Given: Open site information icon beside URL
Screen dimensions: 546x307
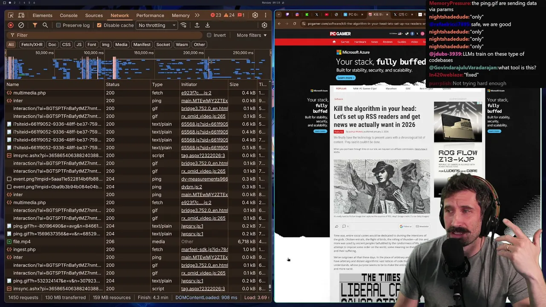Looking at the screenshot, I should [303, 23].
